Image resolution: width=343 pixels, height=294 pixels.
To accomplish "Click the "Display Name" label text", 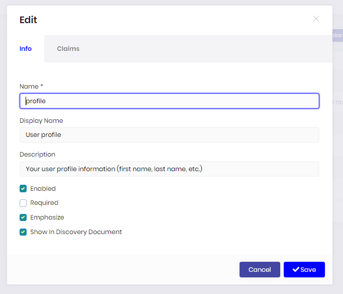I will click(41, 121).
